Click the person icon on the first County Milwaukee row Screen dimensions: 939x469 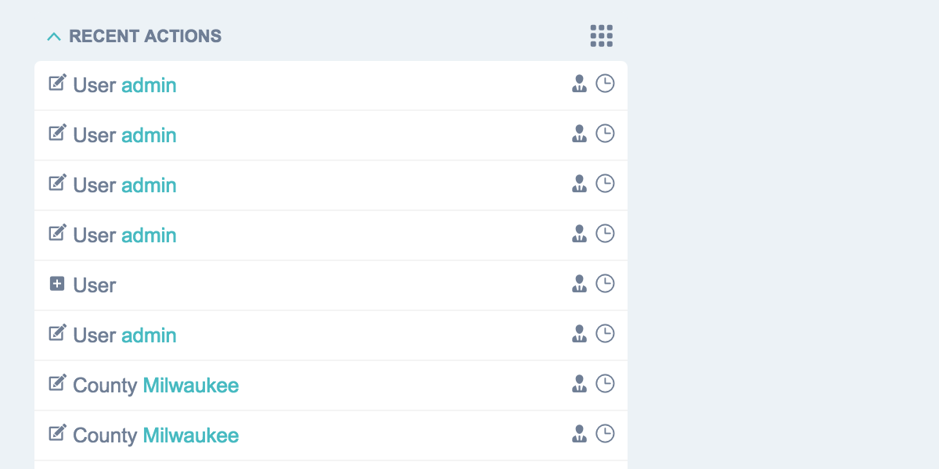tap(579, 384)
